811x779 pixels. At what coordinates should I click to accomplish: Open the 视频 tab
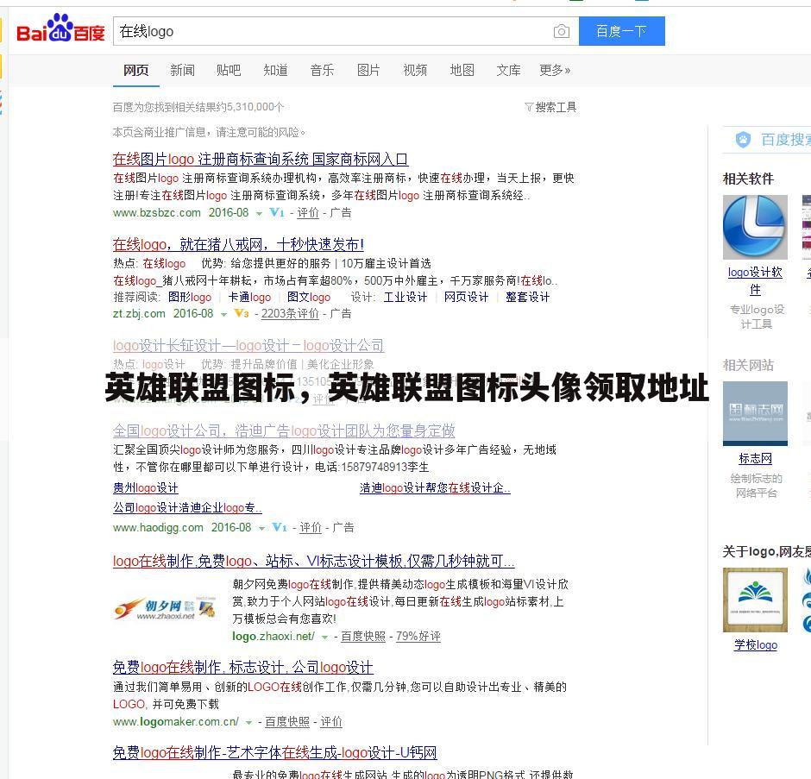pos(415,70)
